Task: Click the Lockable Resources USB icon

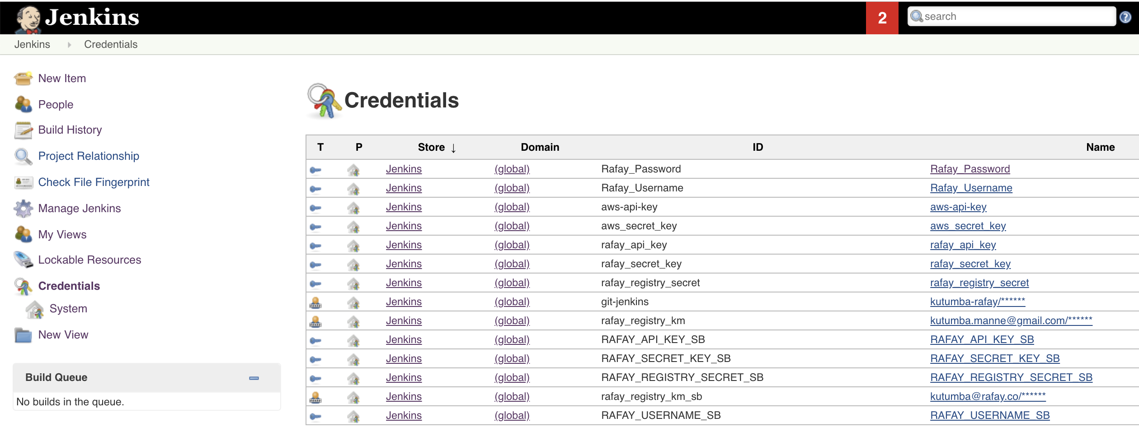Action: (x=23, y=260)
